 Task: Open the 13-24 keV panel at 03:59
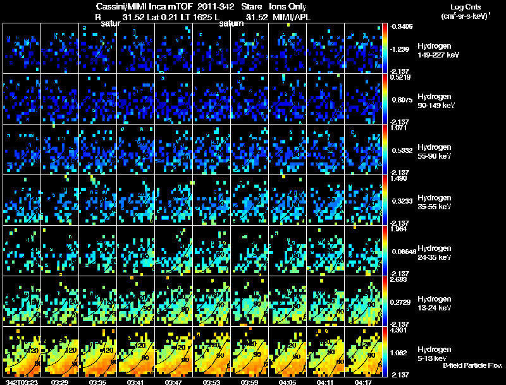tap(249, 301)
